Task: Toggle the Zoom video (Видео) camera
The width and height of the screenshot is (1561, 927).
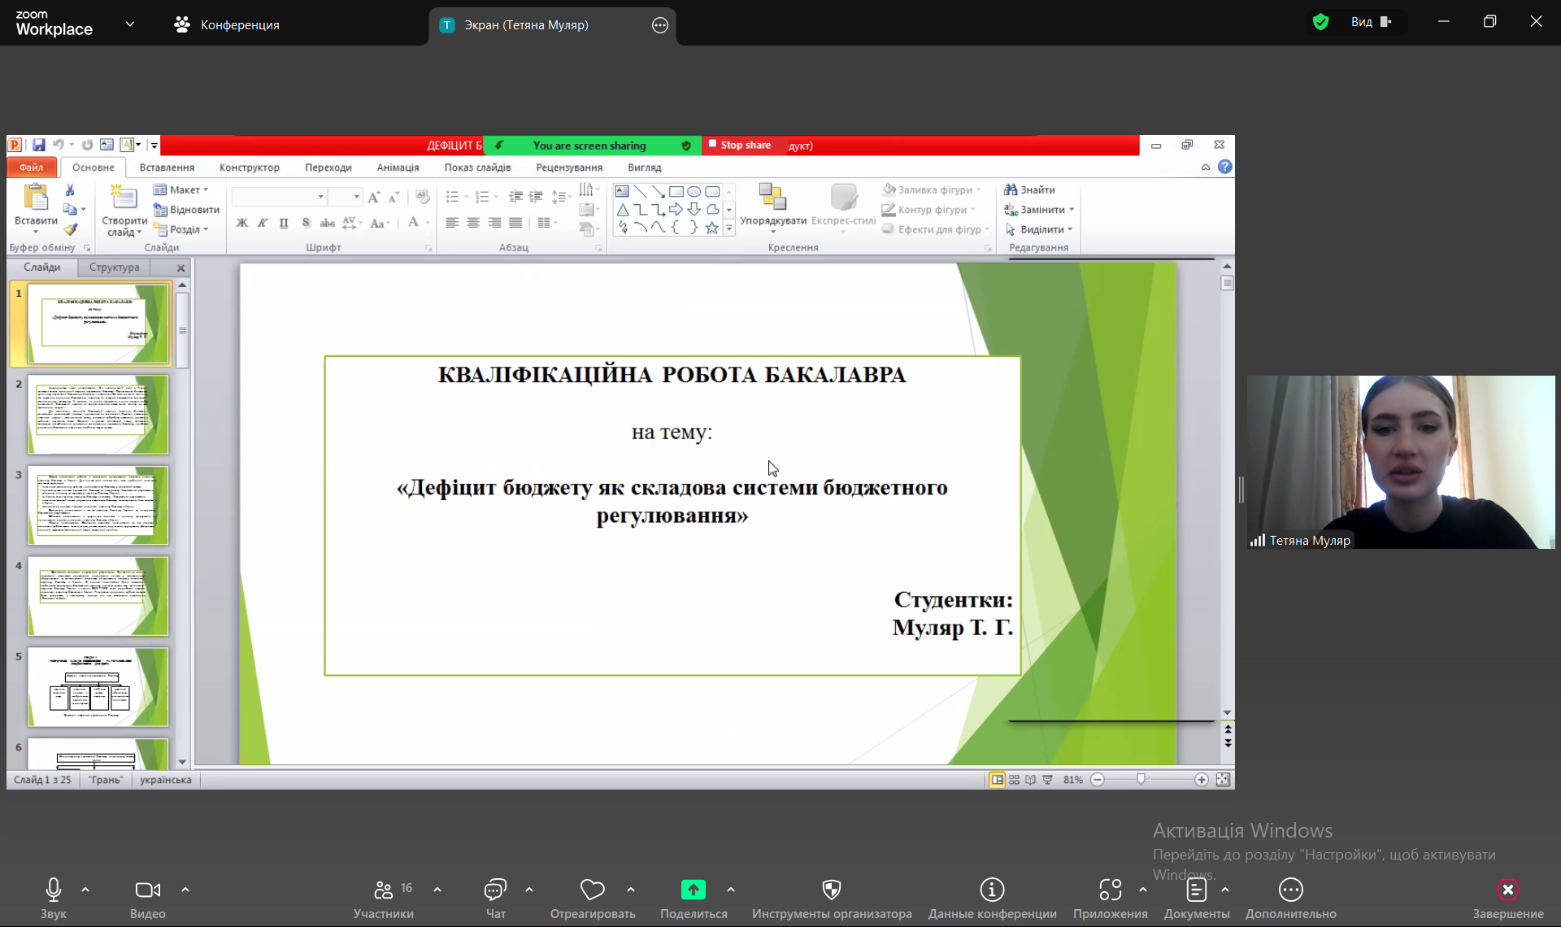Action: tap(147, 890)
